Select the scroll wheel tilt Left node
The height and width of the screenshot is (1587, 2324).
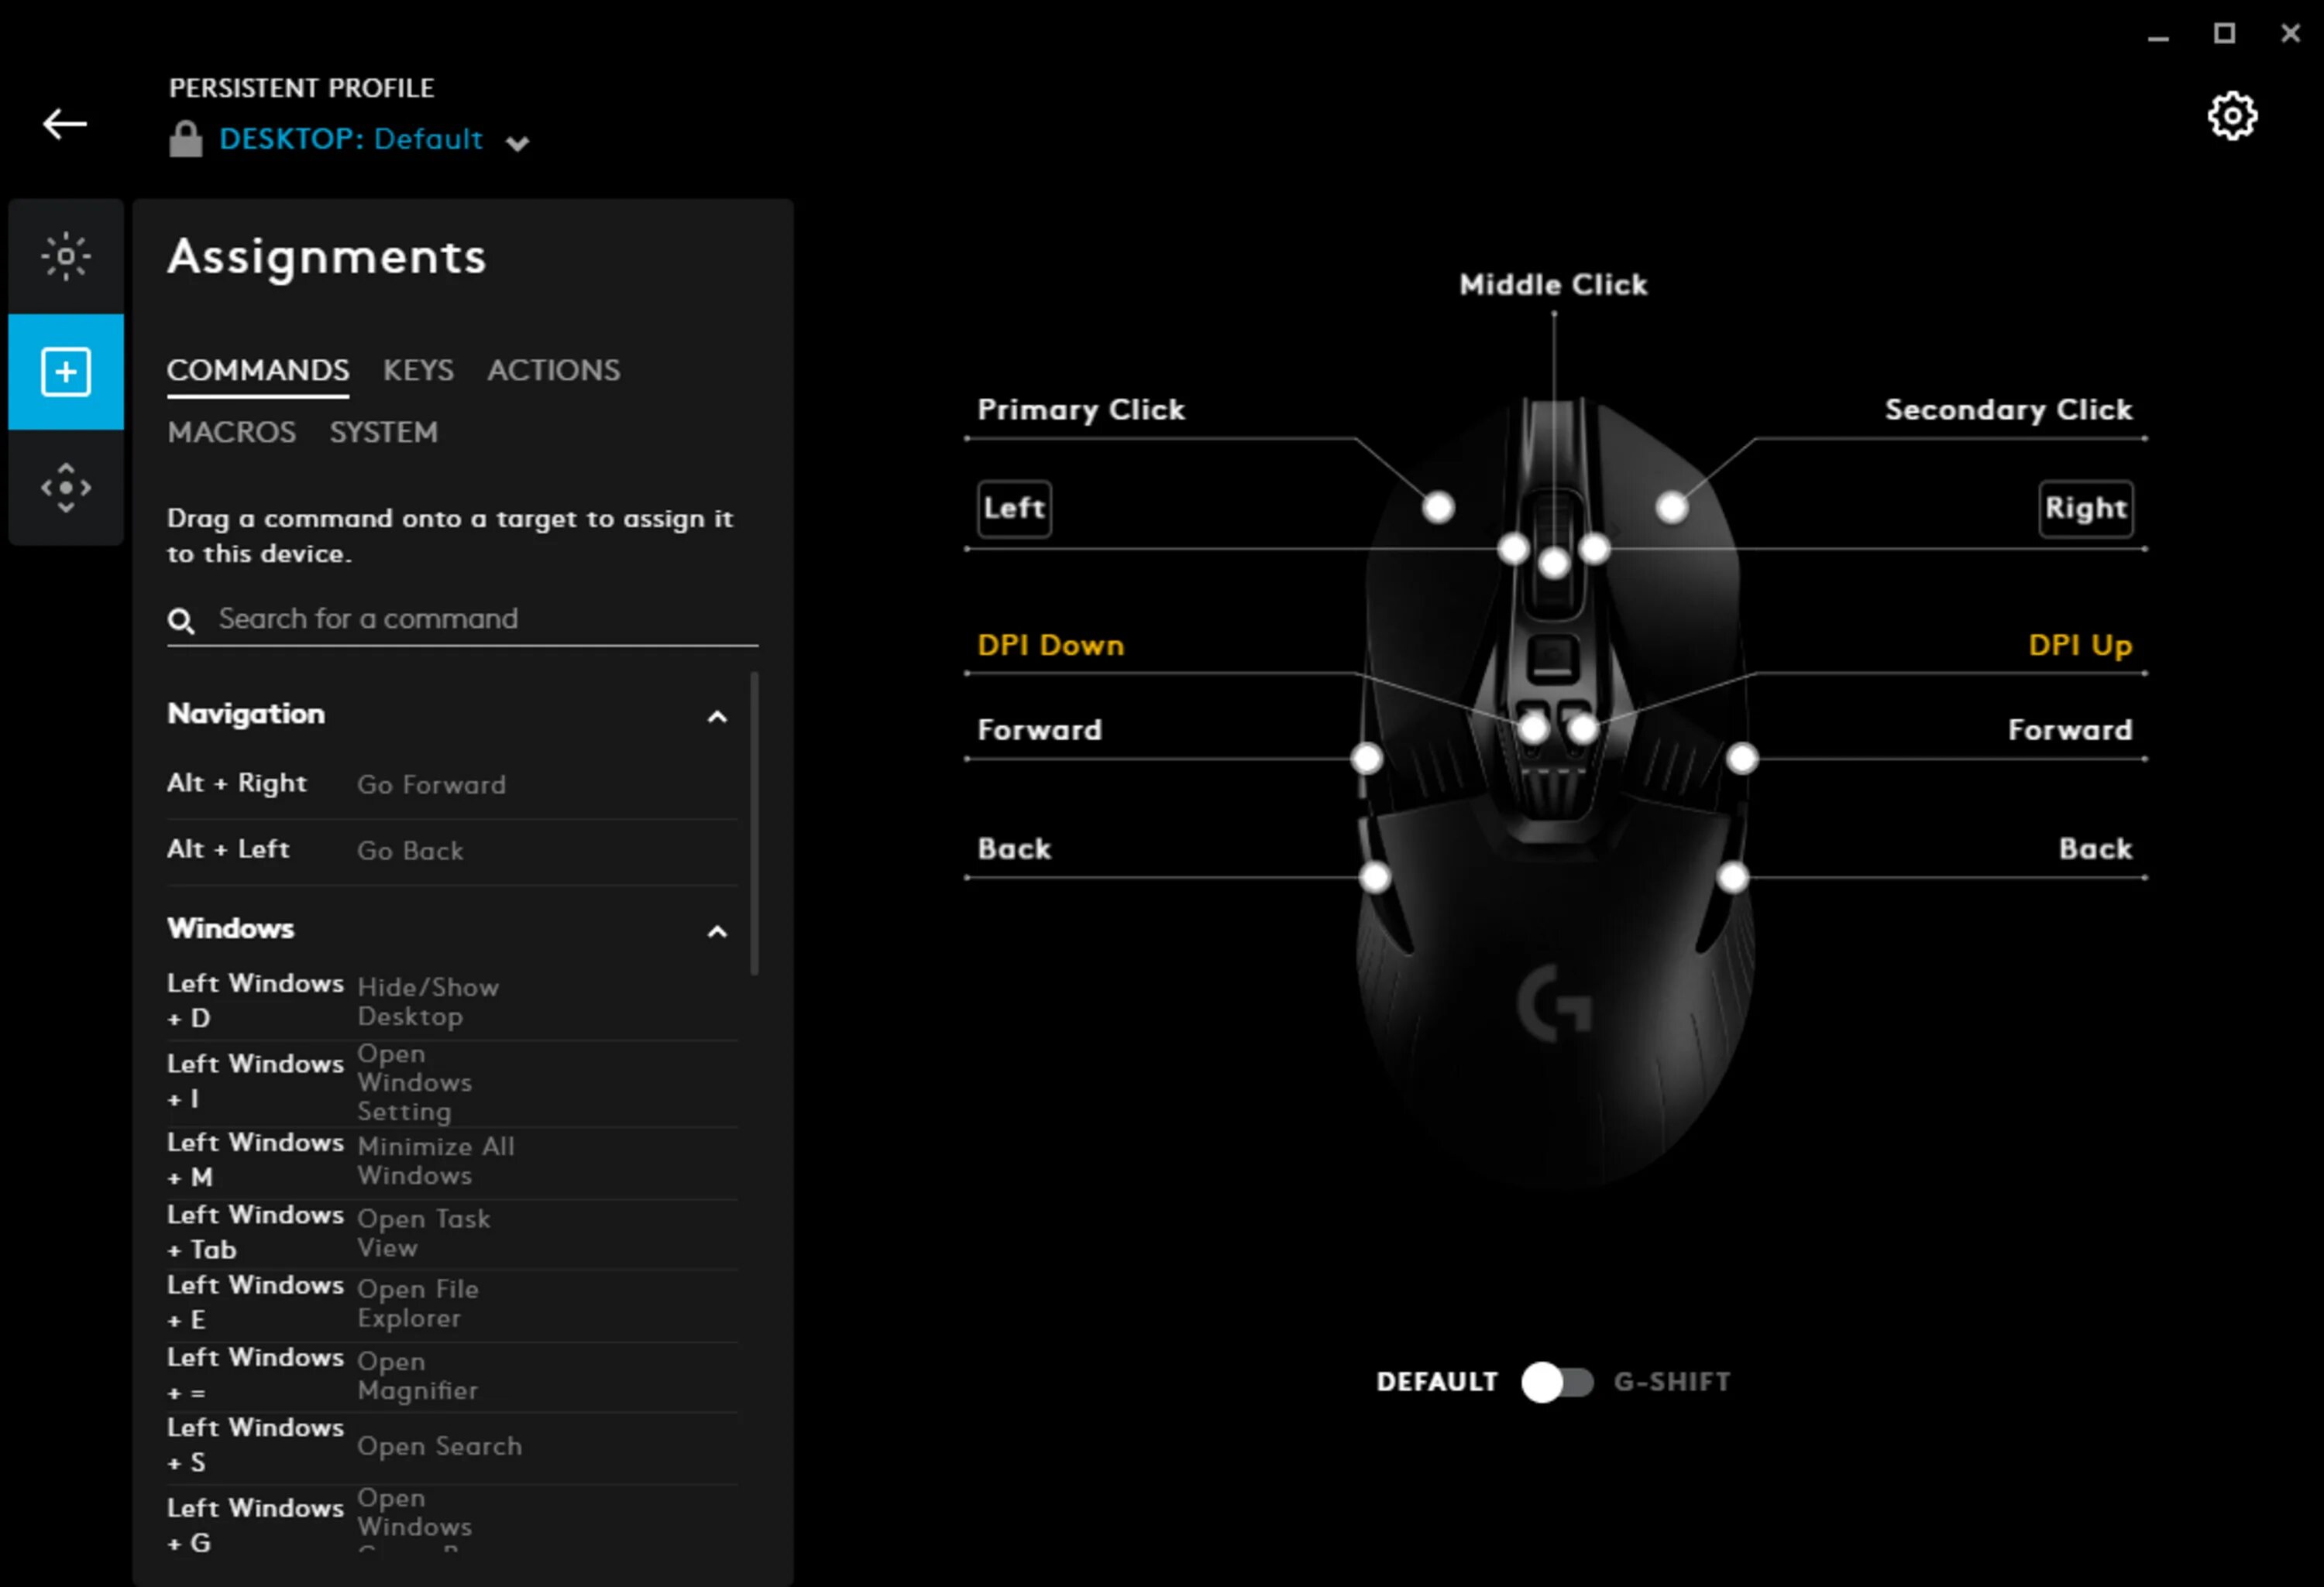(1514, 547)
